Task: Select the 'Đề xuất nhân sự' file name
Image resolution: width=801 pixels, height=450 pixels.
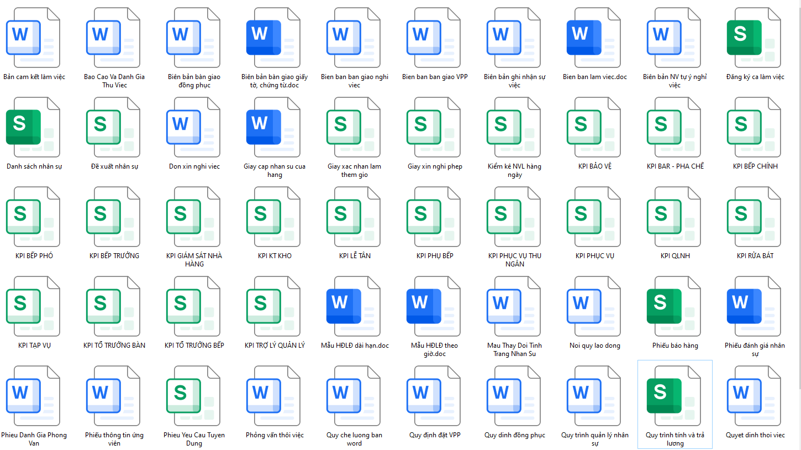Action: [x=114, y=166]
